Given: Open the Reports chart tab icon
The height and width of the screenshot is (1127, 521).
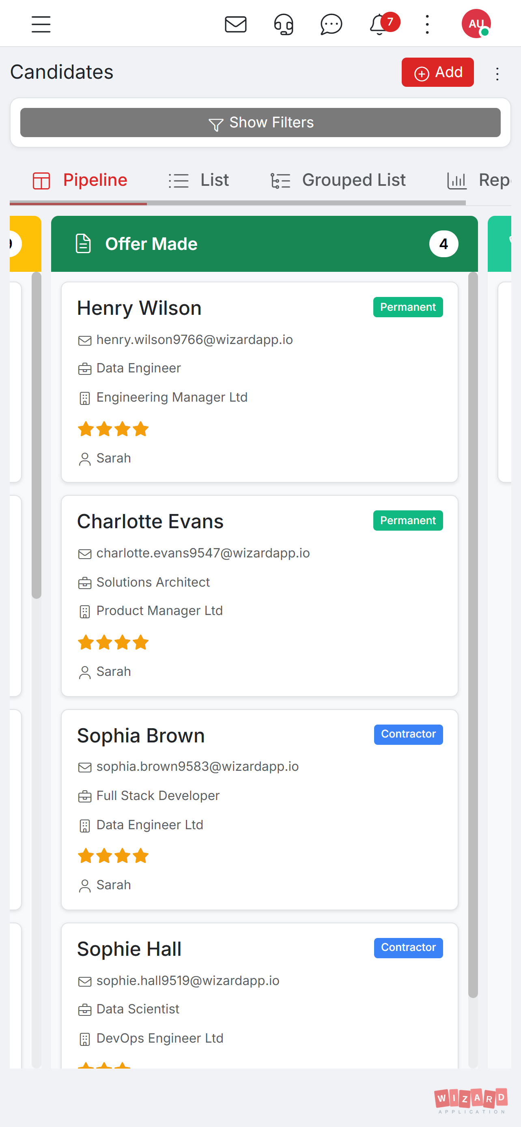Looking at the screenshot, I should click(x=457, y=180).
